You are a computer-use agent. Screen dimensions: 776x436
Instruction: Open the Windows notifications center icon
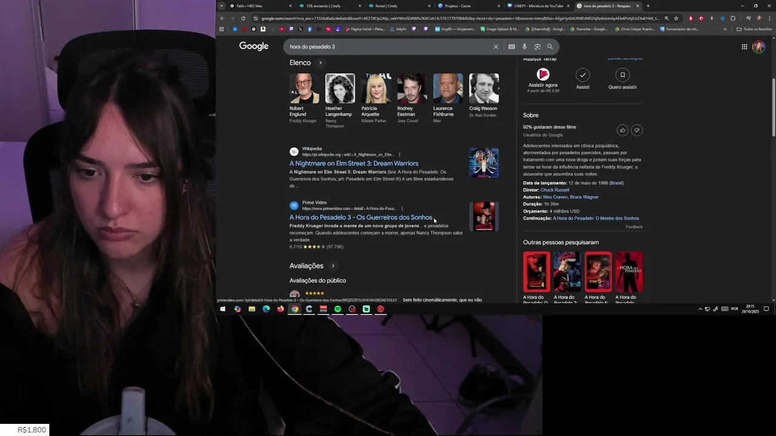pos(766,309)
